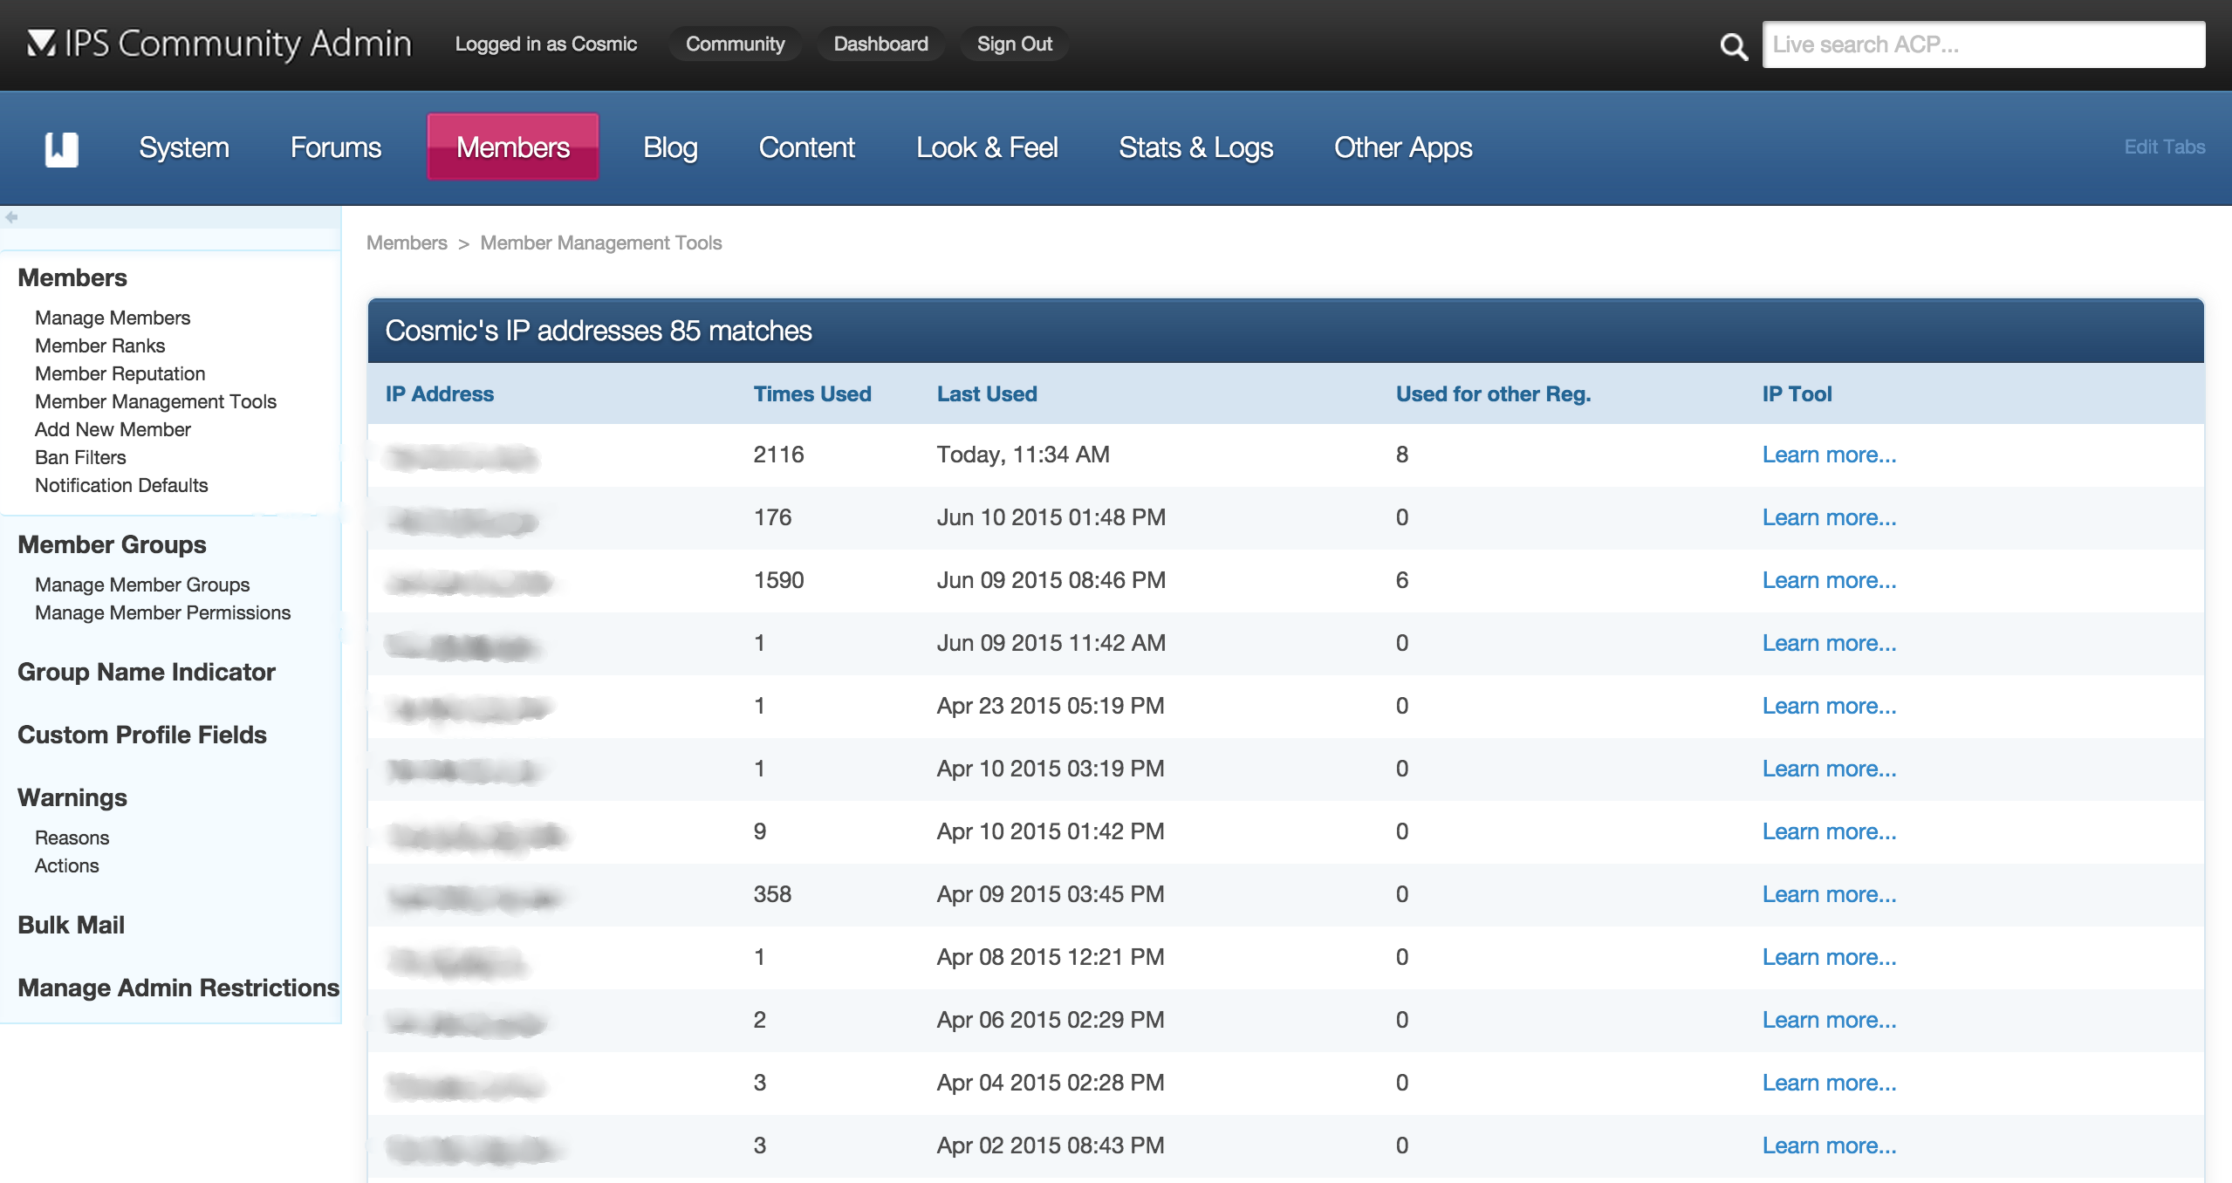Click the Edit Tabs link
The image size is (2232, 1183).
coord(2165,147)
